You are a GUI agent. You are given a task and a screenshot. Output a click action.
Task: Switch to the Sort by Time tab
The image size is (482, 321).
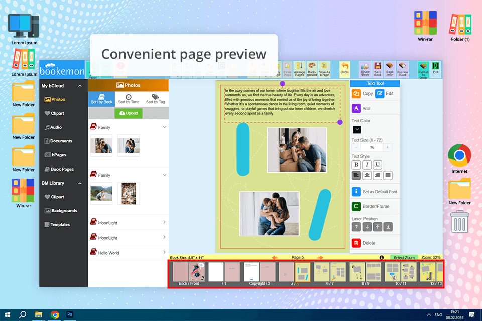click(129, 99)
